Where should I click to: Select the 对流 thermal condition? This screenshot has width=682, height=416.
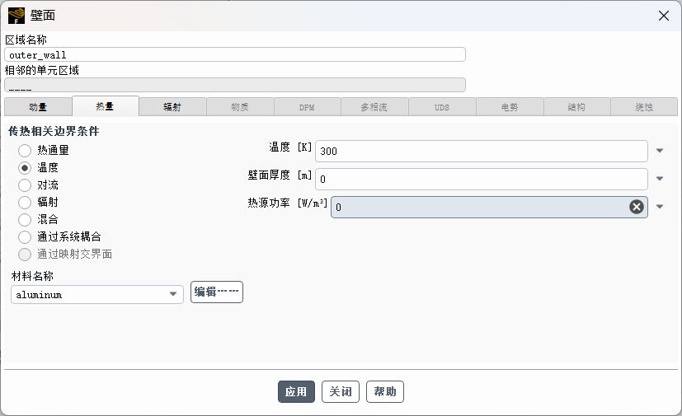pyautogui.click(x=25, y=185)
